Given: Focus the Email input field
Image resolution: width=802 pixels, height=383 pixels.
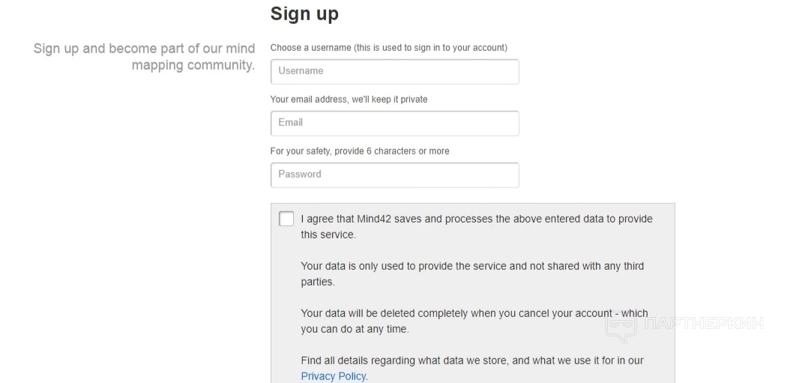Looking at the screenshot, I should point(394,123).
